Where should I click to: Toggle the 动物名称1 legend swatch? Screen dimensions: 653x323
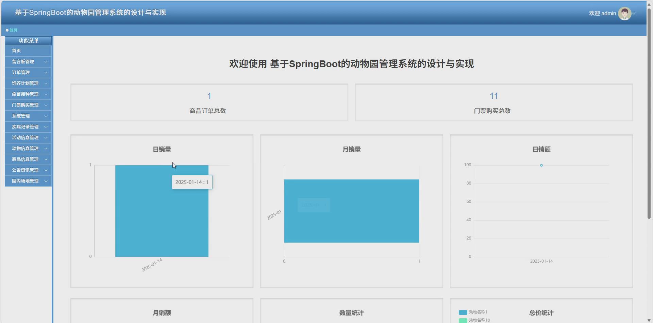coord(463,312)
